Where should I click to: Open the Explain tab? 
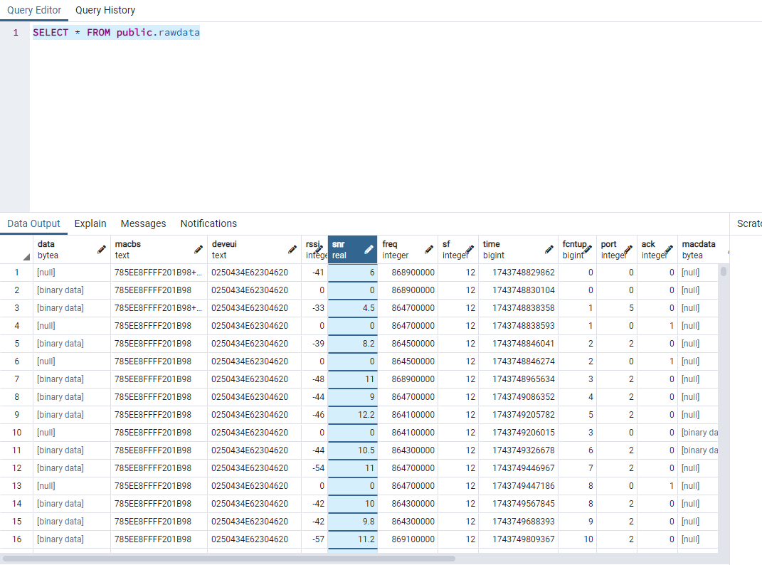[90, 223]
